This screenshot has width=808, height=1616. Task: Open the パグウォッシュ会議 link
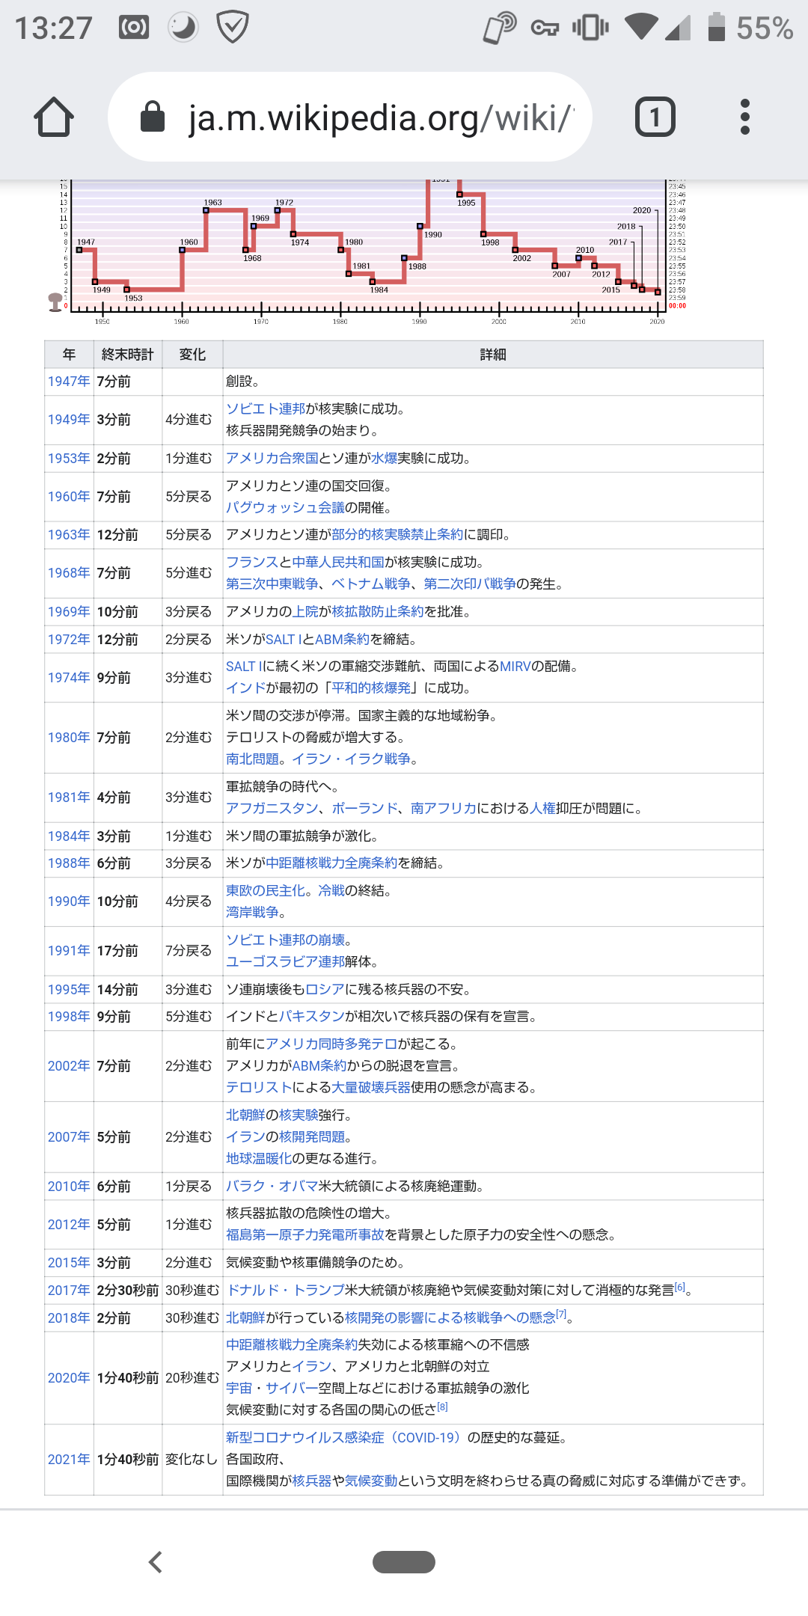[x=285, y=507]
